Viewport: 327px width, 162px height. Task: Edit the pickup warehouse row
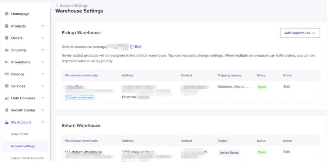(x=286, y=87)
